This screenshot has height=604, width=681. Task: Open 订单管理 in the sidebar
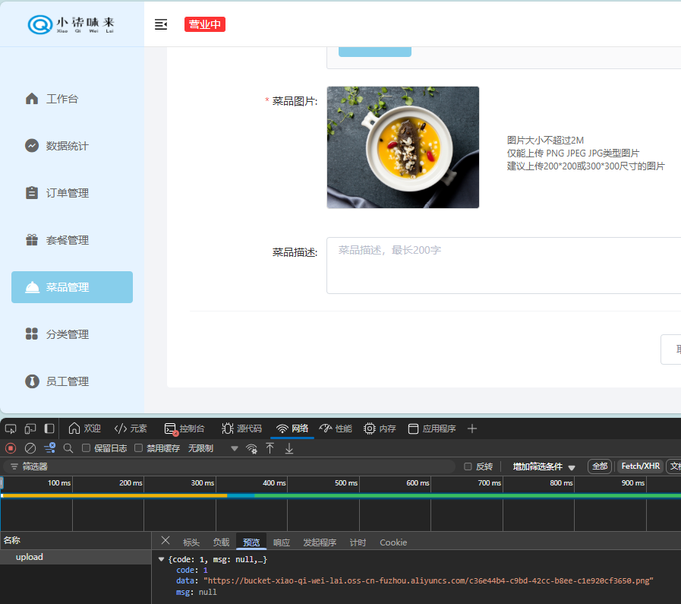coord(67,193)
